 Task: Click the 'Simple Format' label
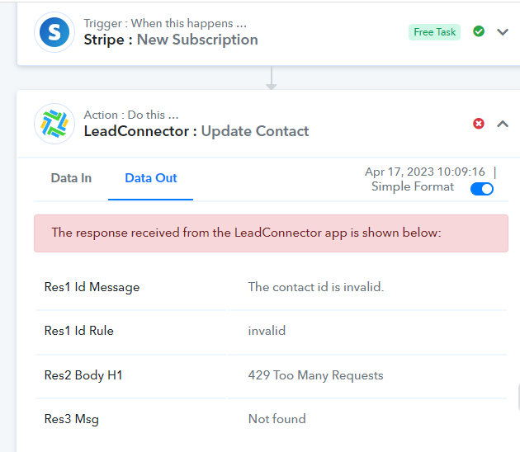[x=413, y=186]
